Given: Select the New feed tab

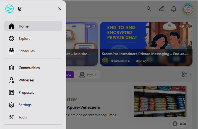Looking at the screenshot, I should [70, 75].
